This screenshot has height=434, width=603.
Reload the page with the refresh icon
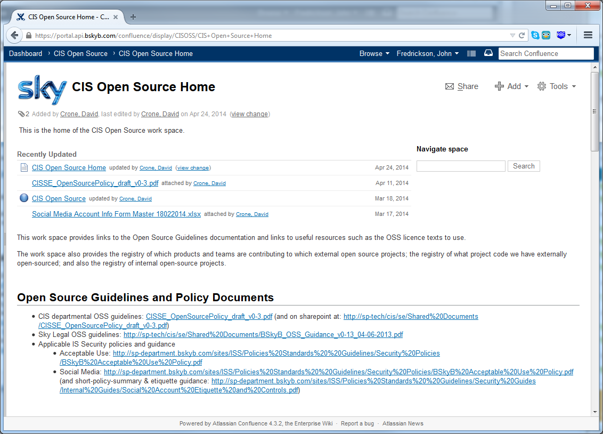tap(521, 36)
